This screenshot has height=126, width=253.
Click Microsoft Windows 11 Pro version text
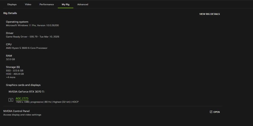click(32, 25)
